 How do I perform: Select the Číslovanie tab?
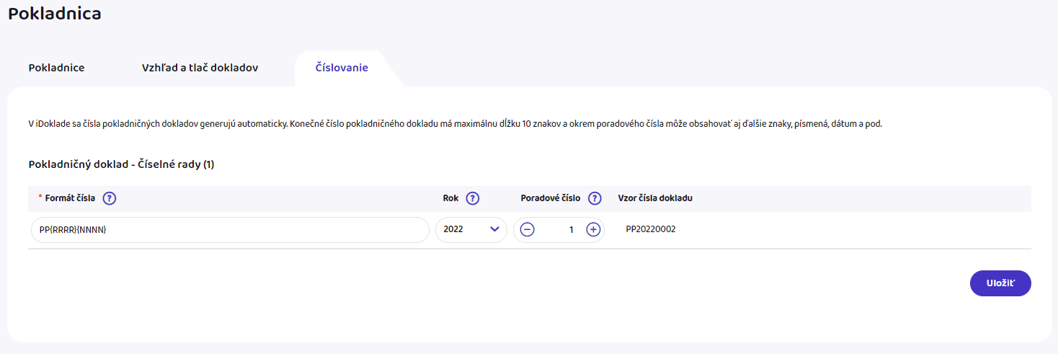click(342, 68)
